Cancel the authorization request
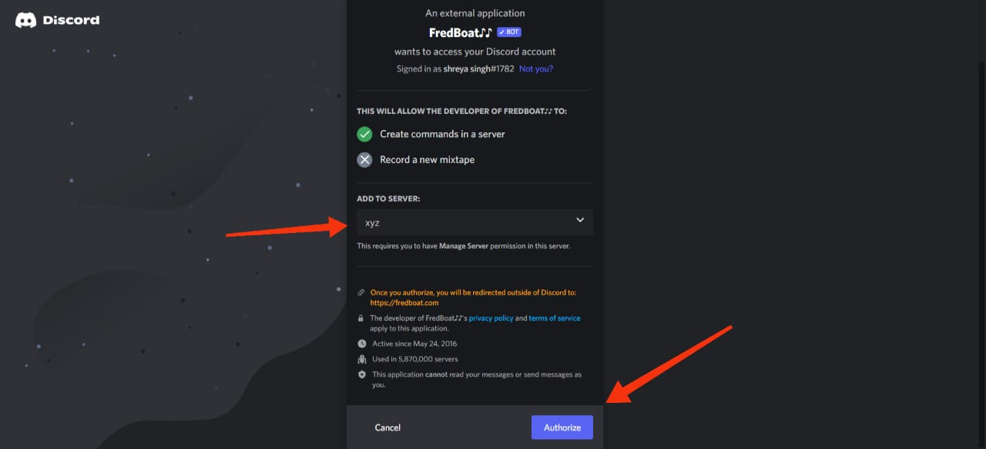The width and height of the screenshot is (986, 449). [387, 427]
